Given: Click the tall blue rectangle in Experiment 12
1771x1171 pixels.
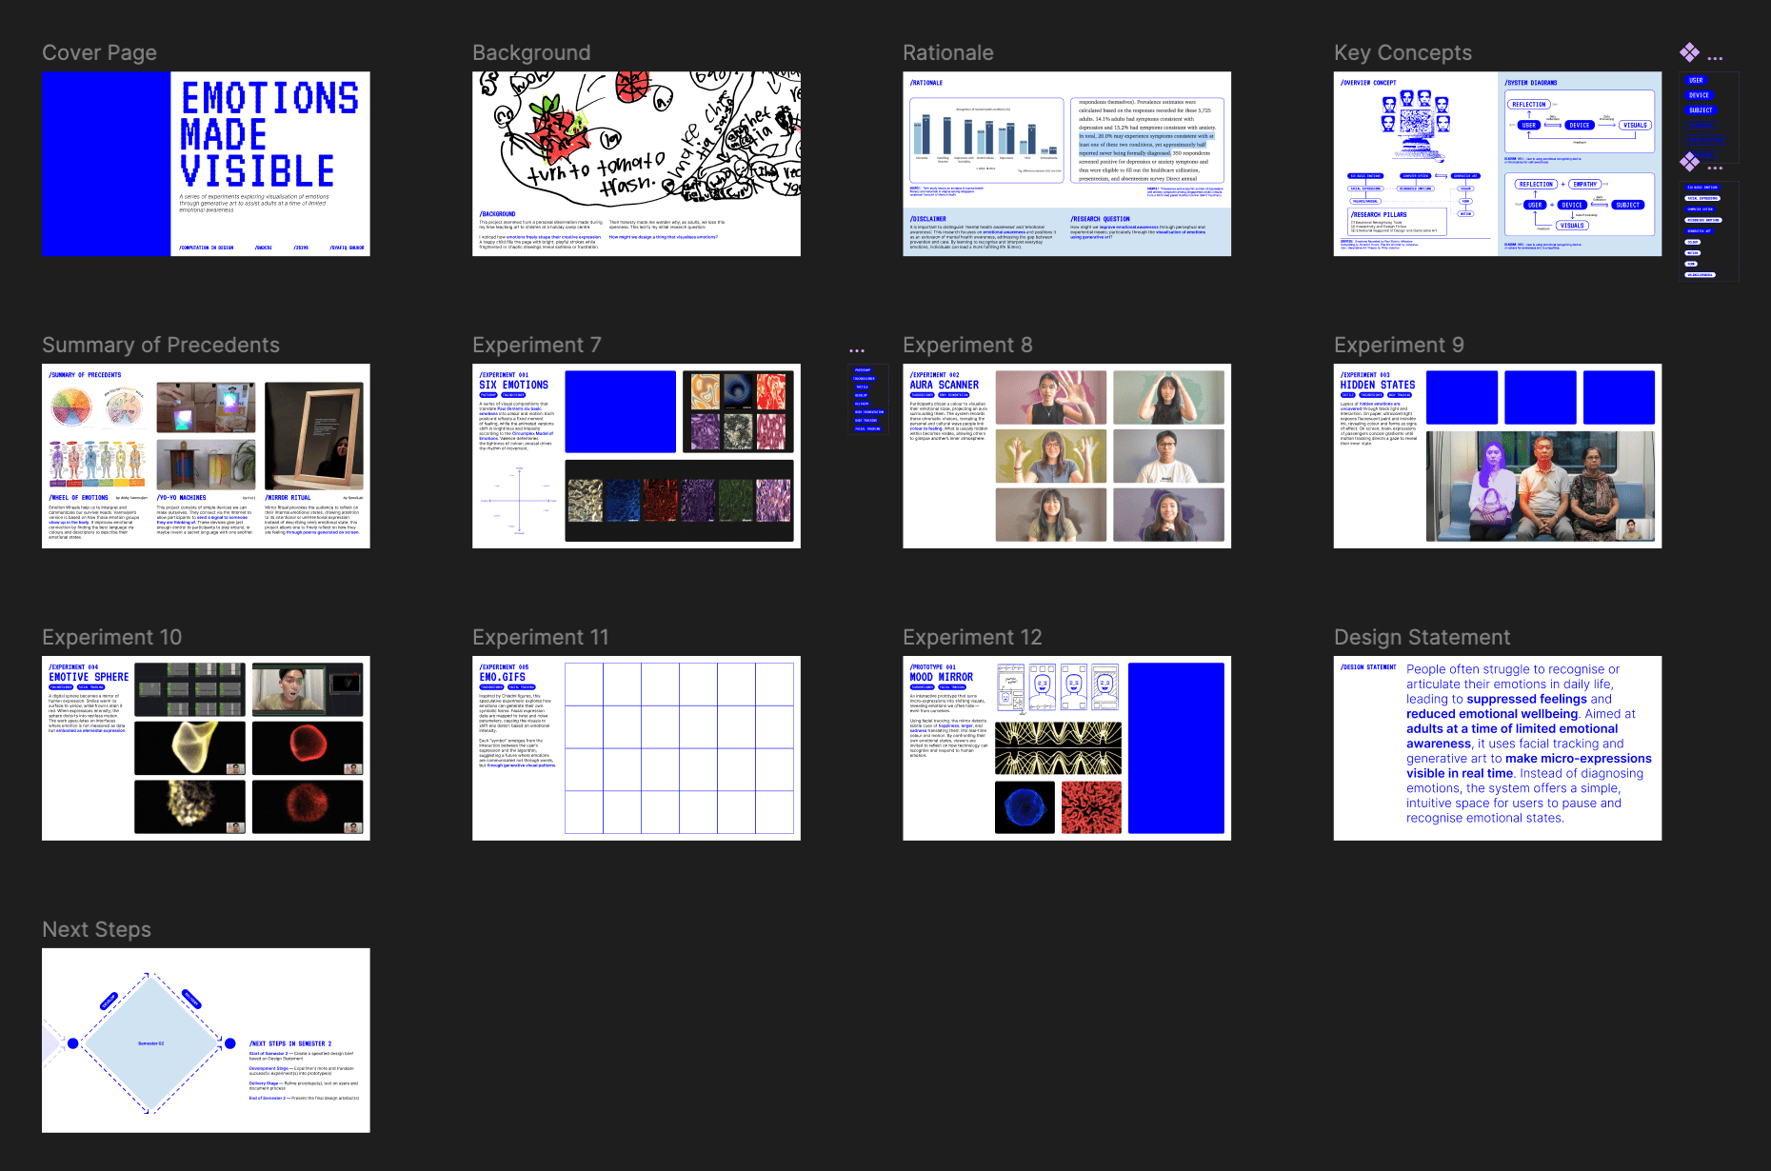Looking at the screenshot, I should [1176, 748].
